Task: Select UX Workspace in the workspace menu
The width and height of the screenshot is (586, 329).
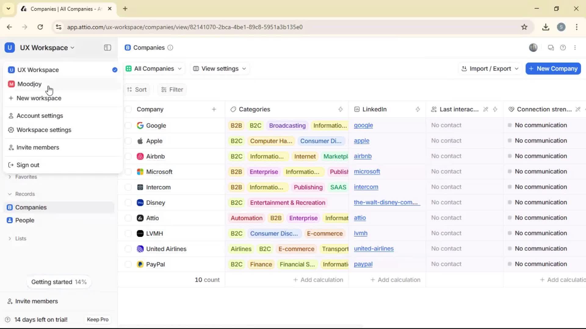Action: point(63,70)
